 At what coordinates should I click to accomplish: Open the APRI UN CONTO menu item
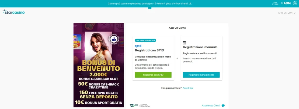[287, 13]
